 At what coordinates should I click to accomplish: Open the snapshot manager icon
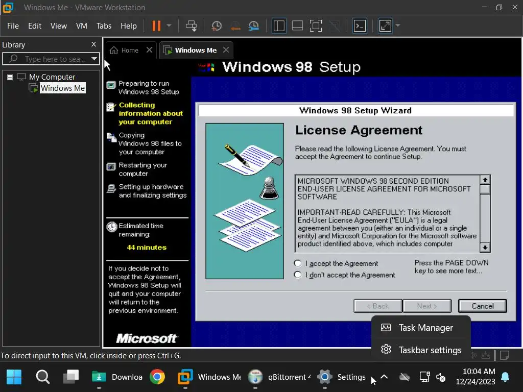(x=254, y=26)
